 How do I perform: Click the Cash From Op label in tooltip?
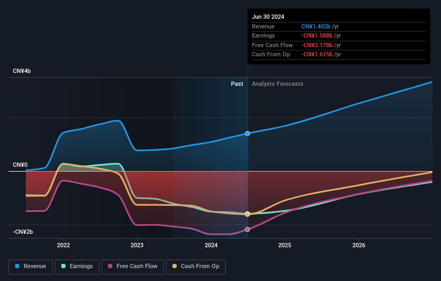(271, 55)
